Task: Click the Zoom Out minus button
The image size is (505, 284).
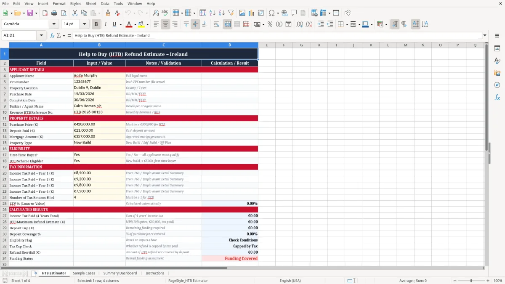Action: [454, 281]
